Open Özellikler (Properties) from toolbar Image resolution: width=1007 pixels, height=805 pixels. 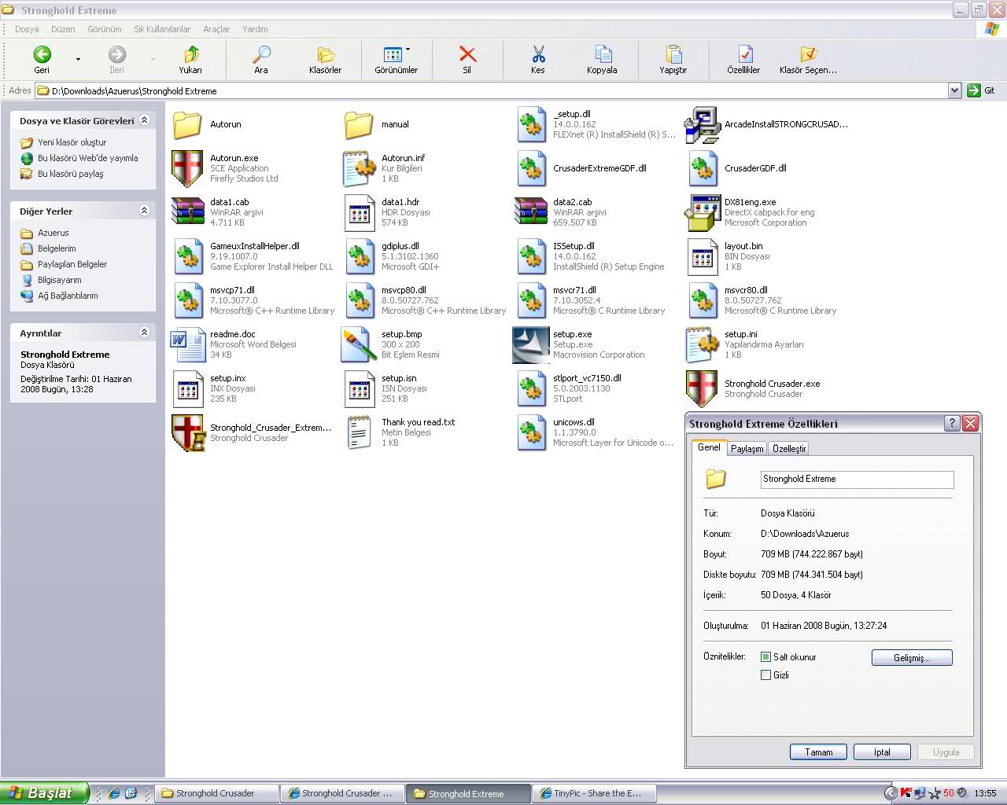point(743,60)
